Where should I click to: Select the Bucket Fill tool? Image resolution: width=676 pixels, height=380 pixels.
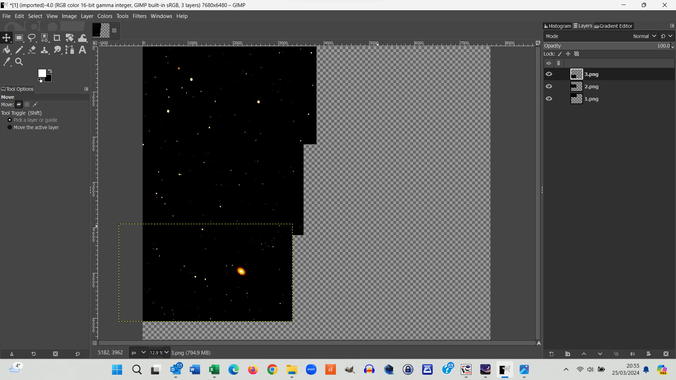[x=6, y=50]
